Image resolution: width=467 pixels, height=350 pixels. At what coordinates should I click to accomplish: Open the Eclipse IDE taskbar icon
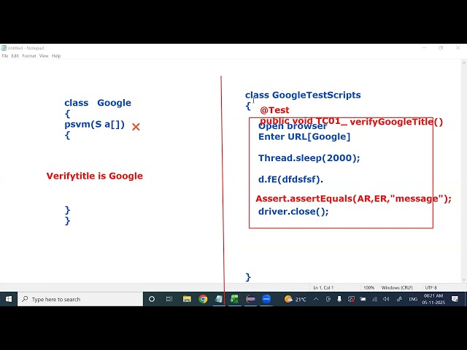point(250,299)
